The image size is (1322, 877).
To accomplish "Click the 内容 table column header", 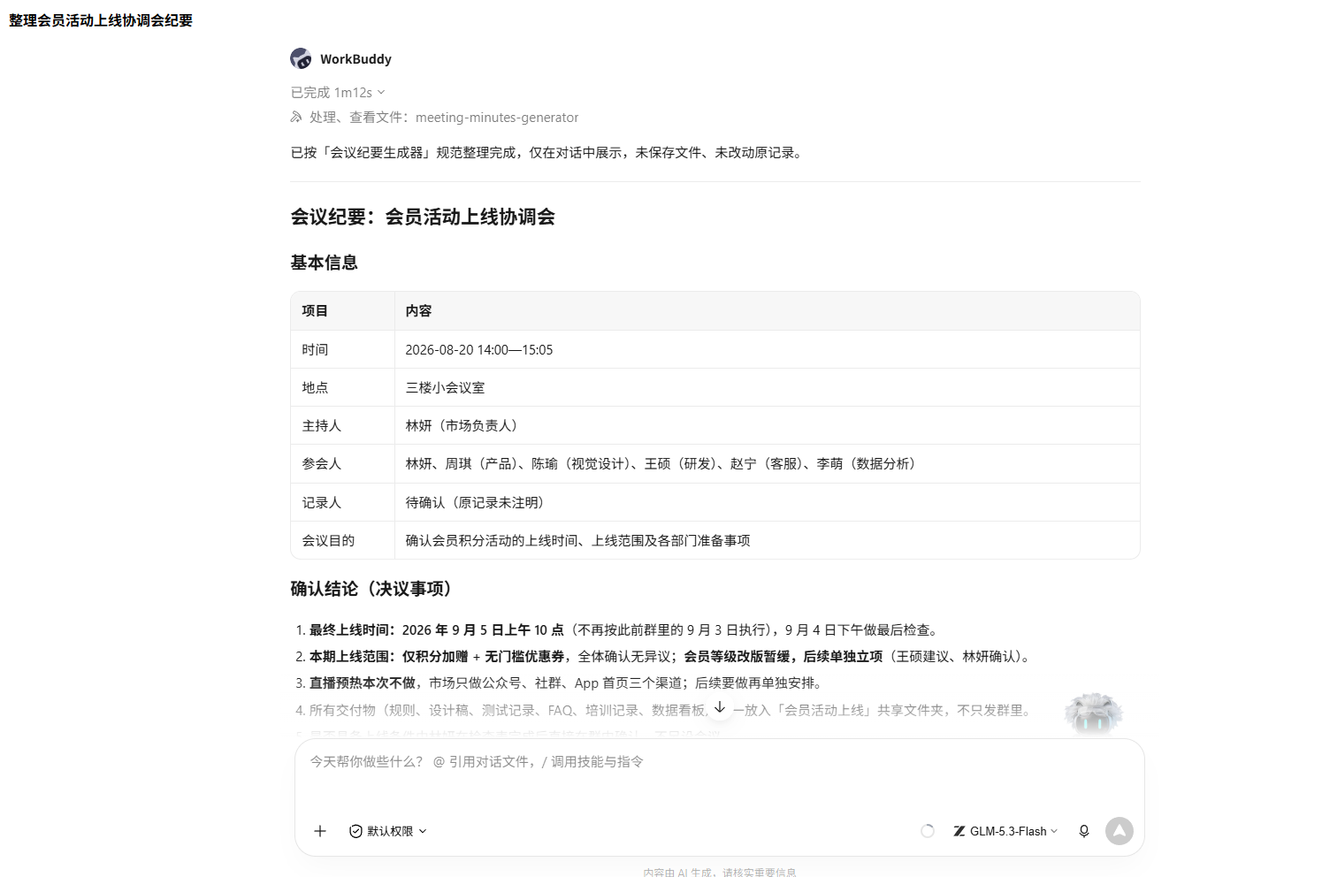I will click(767, 311).
